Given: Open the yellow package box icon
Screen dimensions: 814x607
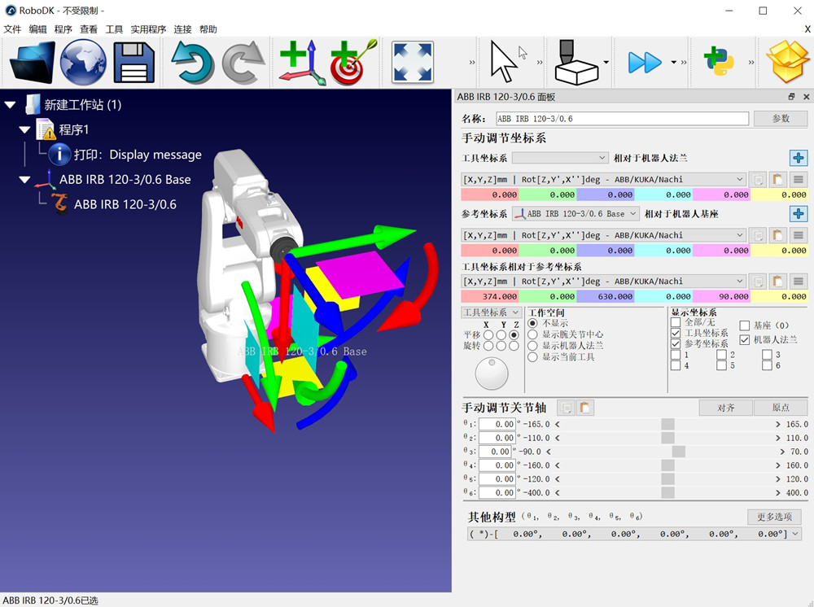Looking at the screenshot, I should click(788, 63).
